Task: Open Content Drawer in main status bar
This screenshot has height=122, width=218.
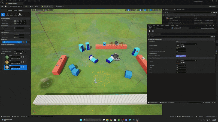Action: tap(6, 117)
